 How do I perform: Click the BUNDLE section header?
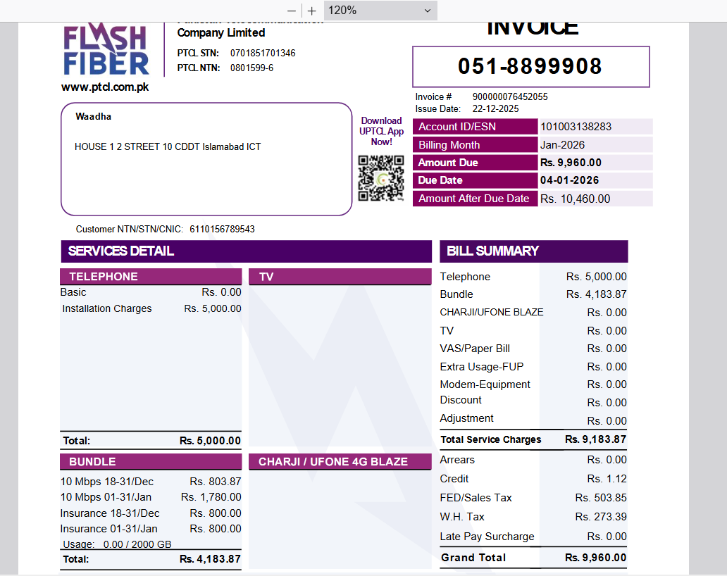click(x=151, y=462)
